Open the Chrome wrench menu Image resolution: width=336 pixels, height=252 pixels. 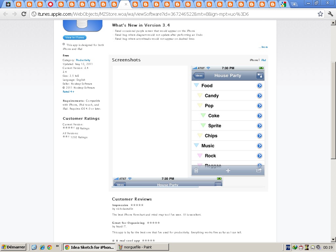[x=330, y=14]
